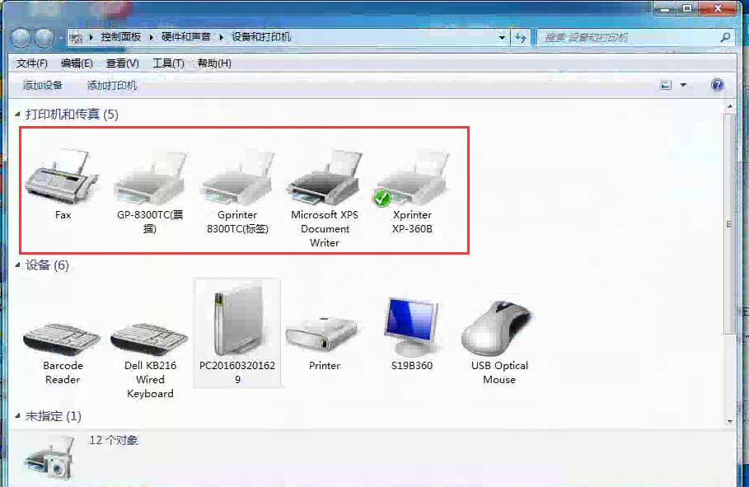Open the 工具(T) menu
The height and width of the screenshot is (487, 749).
tap(168, 63)
